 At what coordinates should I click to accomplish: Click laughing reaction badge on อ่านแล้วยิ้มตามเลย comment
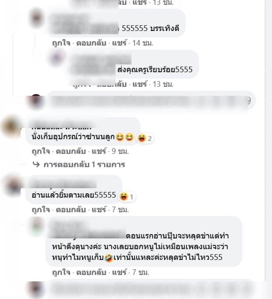(127, 197)
